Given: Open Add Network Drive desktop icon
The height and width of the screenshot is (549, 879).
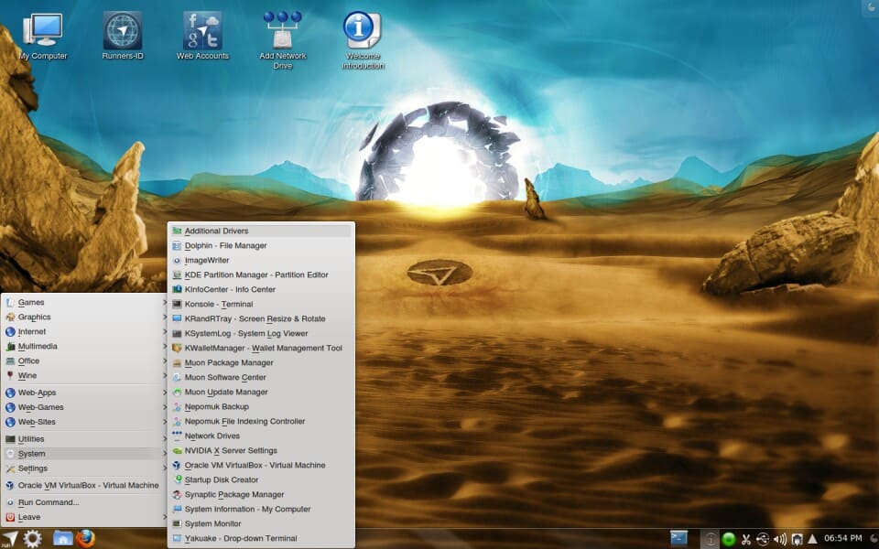Looking at the screenshot, I should tap(283, 41).
